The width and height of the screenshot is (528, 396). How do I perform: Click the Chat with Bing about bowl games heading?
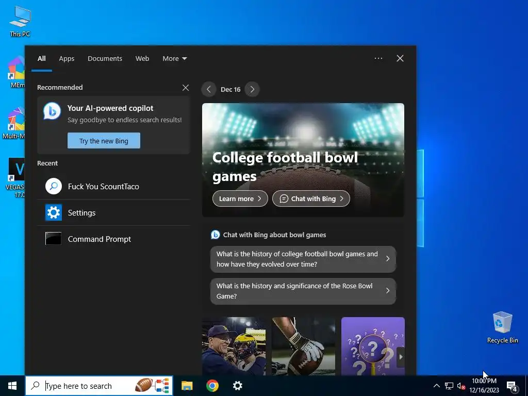[274, 235]
